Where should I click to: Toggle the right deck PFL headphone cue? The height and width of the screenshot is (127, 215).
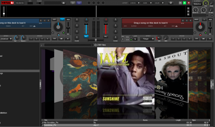pos(106,36)
